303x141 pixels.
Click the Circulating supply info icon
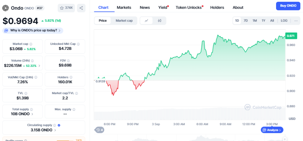pos(54,125)
